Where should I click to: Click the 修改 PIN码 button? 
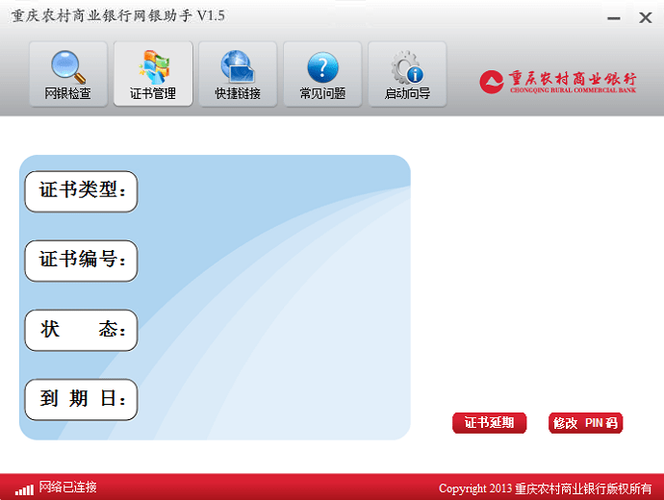585,422
